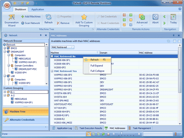Sort by the MAC Address column header
184x138 pixels.
158,53
